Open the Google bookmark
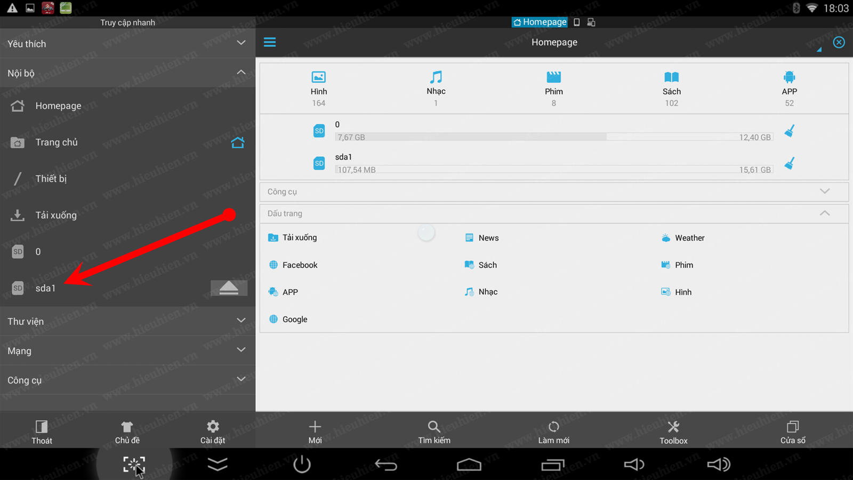853x480 pixels. pyautogui.click(x=294, y=319)
